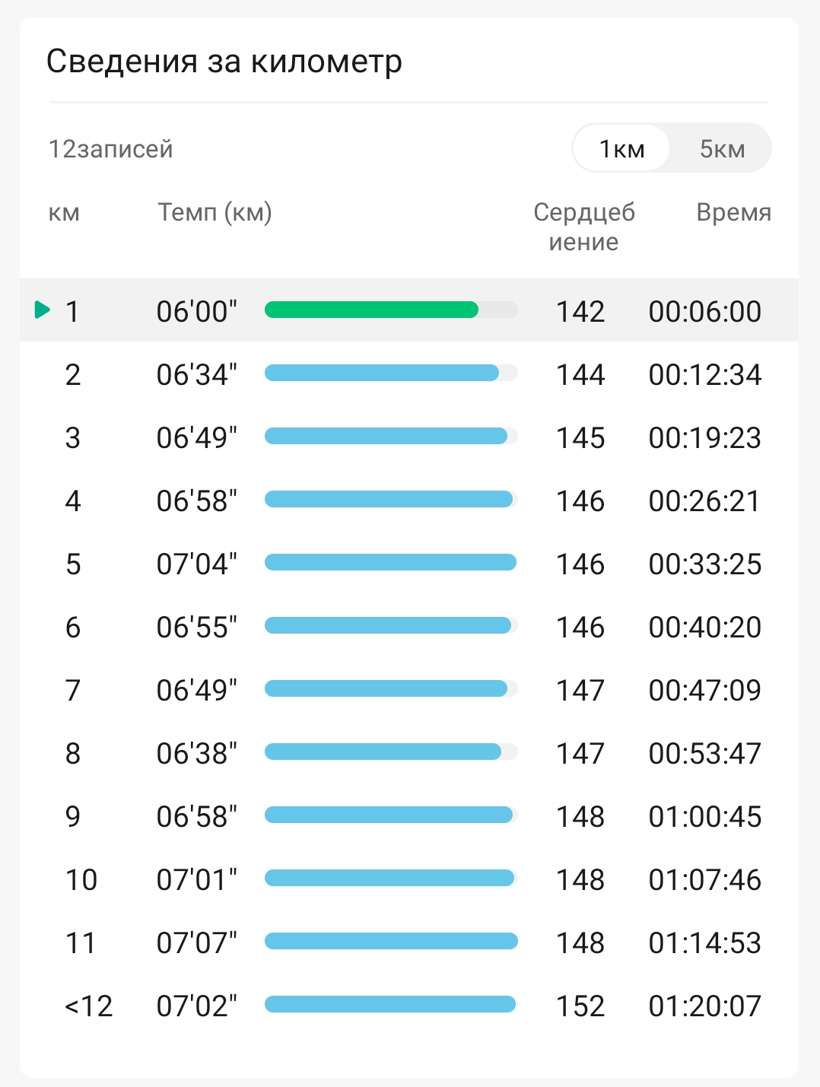Click the green play marker on kilometer 1
The width and height of the screenshot is (820, 1087).
pos(43,310)
